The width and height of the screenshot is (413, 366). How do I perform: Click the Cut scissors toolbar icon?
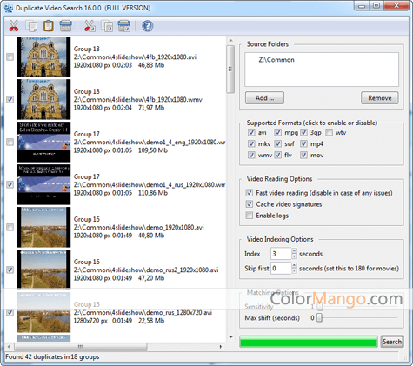13,26
